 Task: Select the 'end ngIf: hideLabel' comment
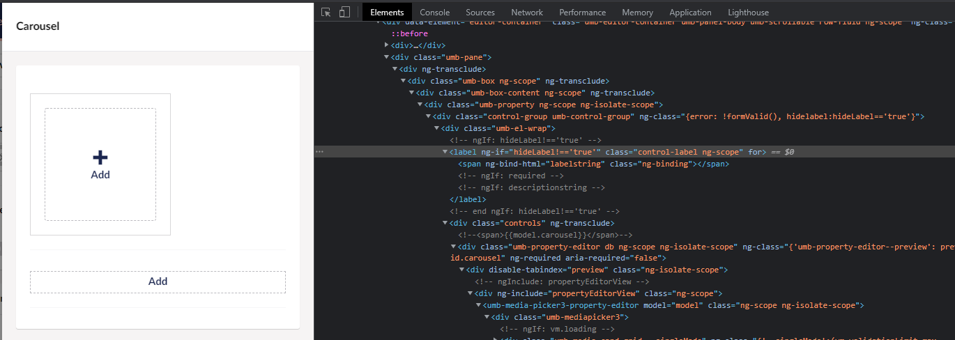(x=535, y=211)
